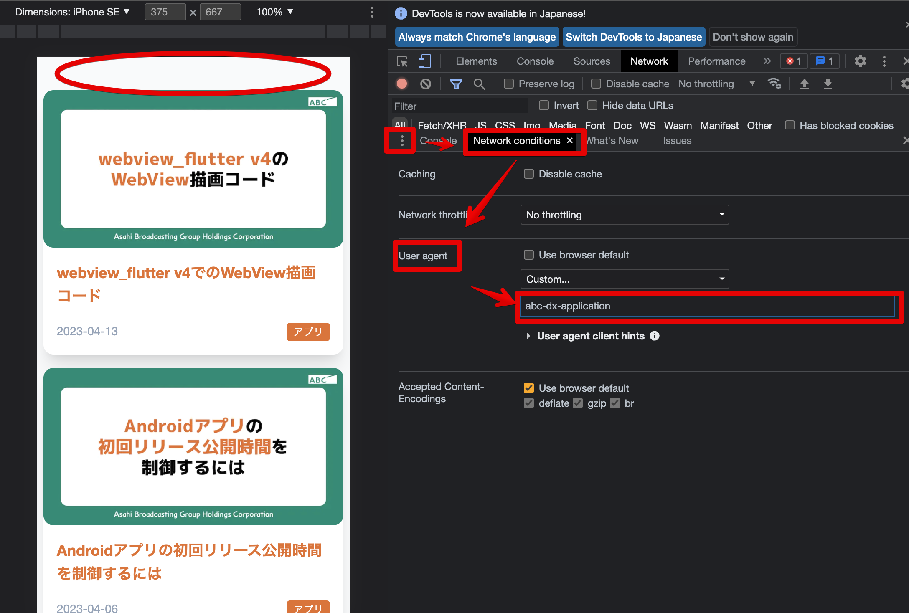
Task: Toggle device toolbar icon
Action: 424,61
